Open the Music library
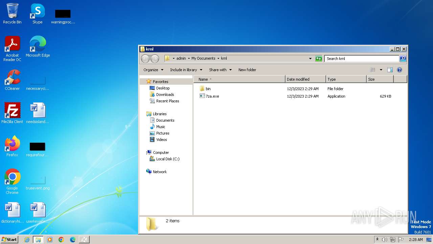The width and height of the screenshot is (433, 244). click(x=161, y=127)
